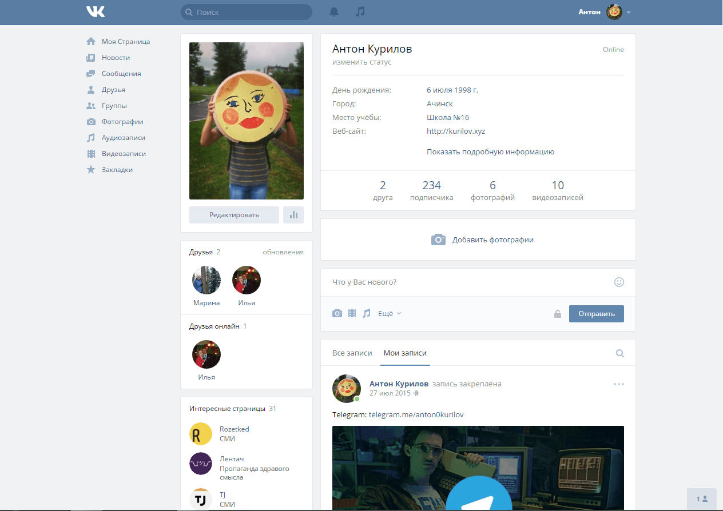This screenshot has height=511, width=723.
Task: Click the film icon beside Видеозаписи
Action: [x=90, y=154]
